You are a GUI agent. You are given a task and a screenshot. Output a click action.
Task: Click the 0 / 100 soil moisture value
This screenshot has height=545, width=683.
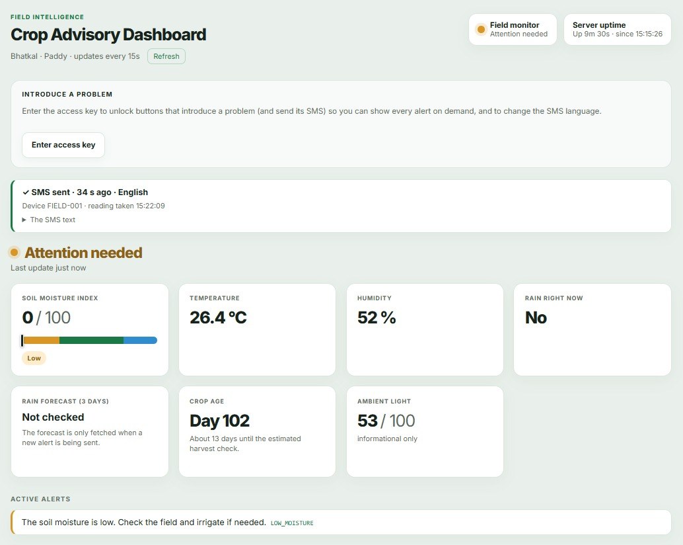(x=46, y=317)
